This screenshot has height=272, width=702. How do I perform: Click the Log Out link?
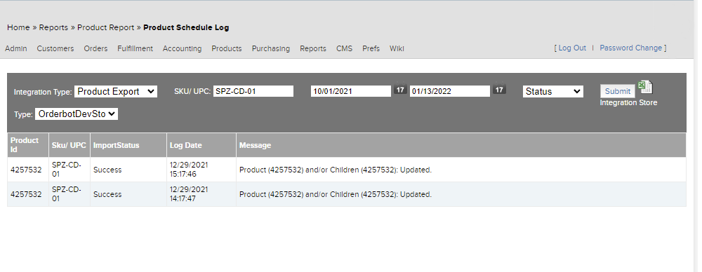tap(572, 48)
